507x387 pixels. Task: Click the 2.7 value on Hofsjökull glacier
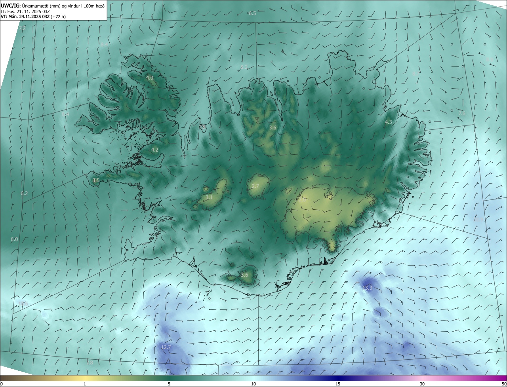click(255, 186)
